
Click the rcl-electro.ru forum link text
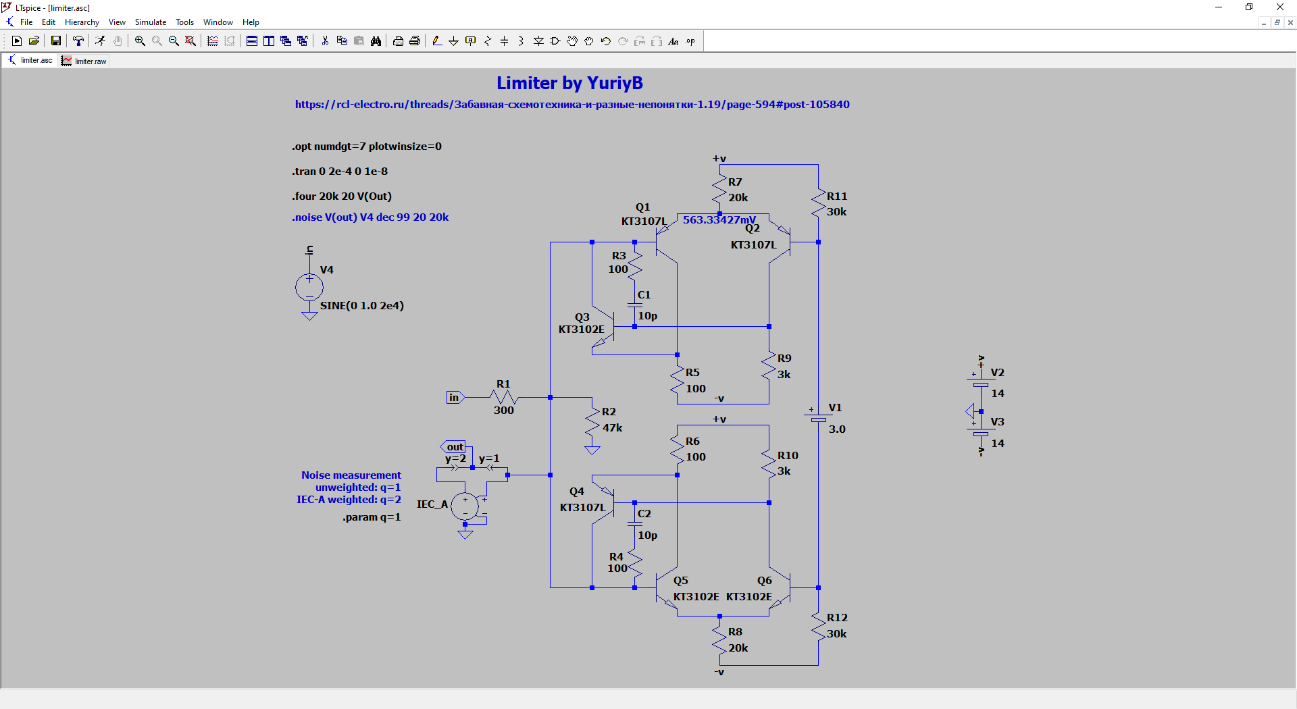[572, 105]
